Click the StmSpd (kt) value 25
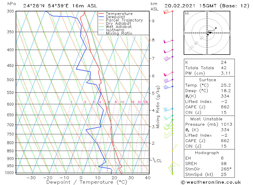The height and width of the screenshot is (185, 253). tap(224, 175)
